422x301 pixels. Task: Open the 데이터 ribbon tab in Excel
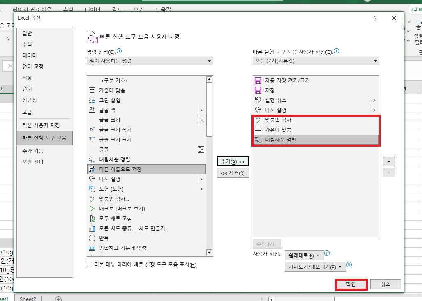[x=92, y=9]
